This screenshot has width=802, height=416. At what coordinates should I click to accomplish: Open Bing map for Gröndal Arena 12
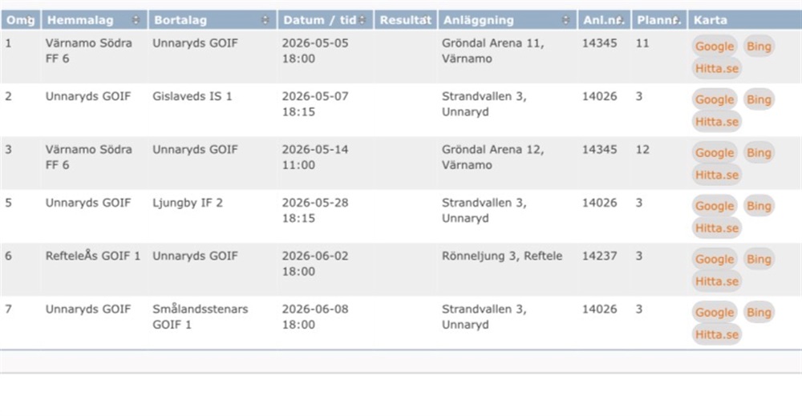click(759, 153)
